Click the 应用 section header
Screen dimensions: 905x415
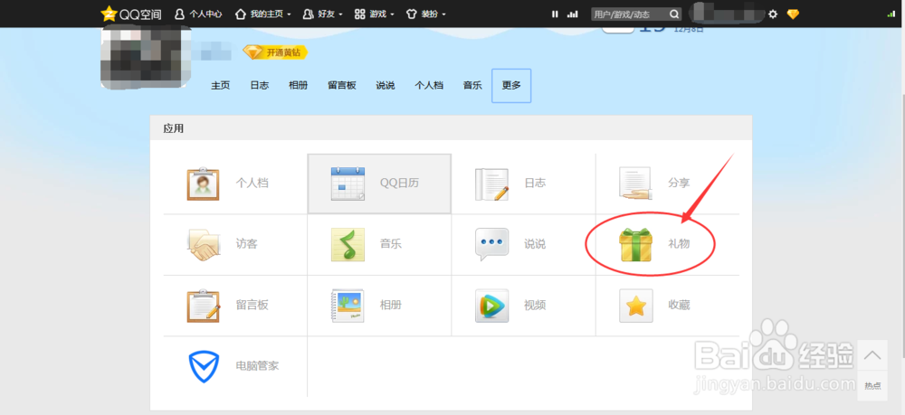pyautogui.click(x=173, y=128)
